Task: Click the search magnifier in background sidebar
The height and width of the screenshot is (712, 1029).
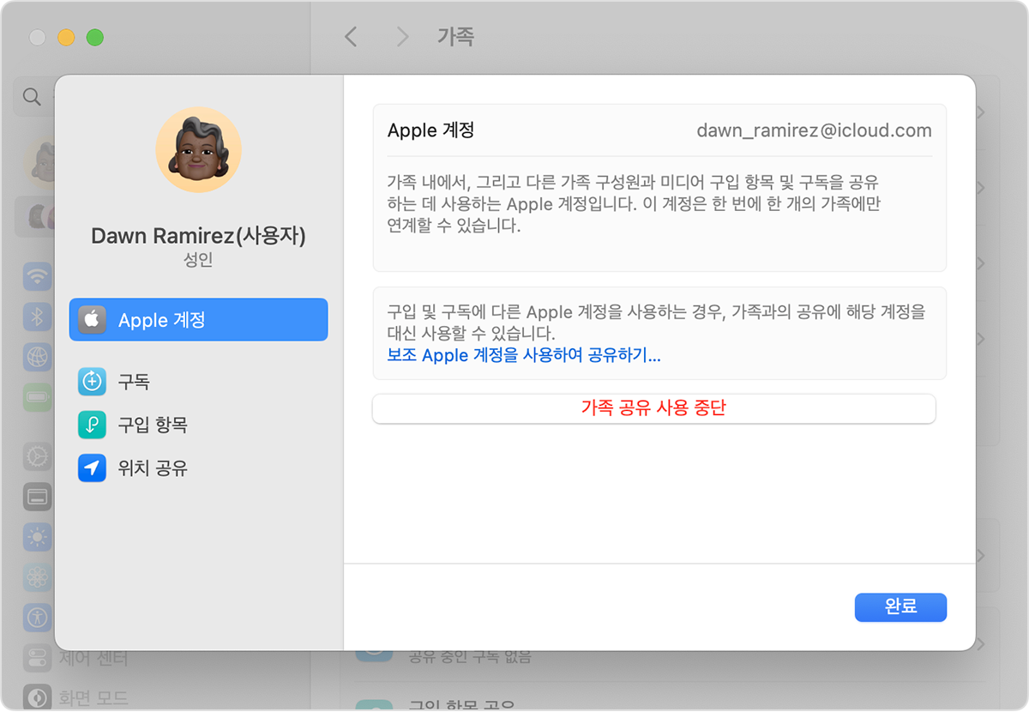Action: click(32, 97)
